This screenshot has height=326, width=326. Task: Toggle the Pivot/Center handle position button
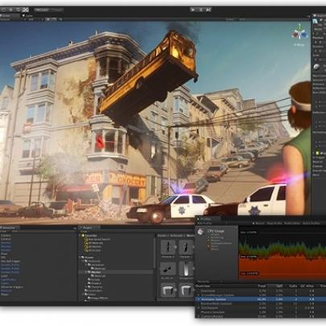click(x=41, y=10)
